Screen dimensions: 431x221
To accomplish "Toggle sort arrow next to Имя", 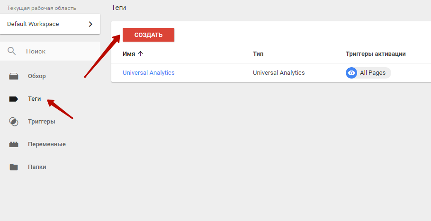I will pos(141,53).
